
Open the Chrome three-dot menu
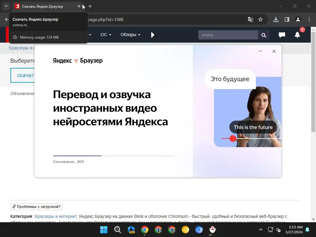(309, 19)
